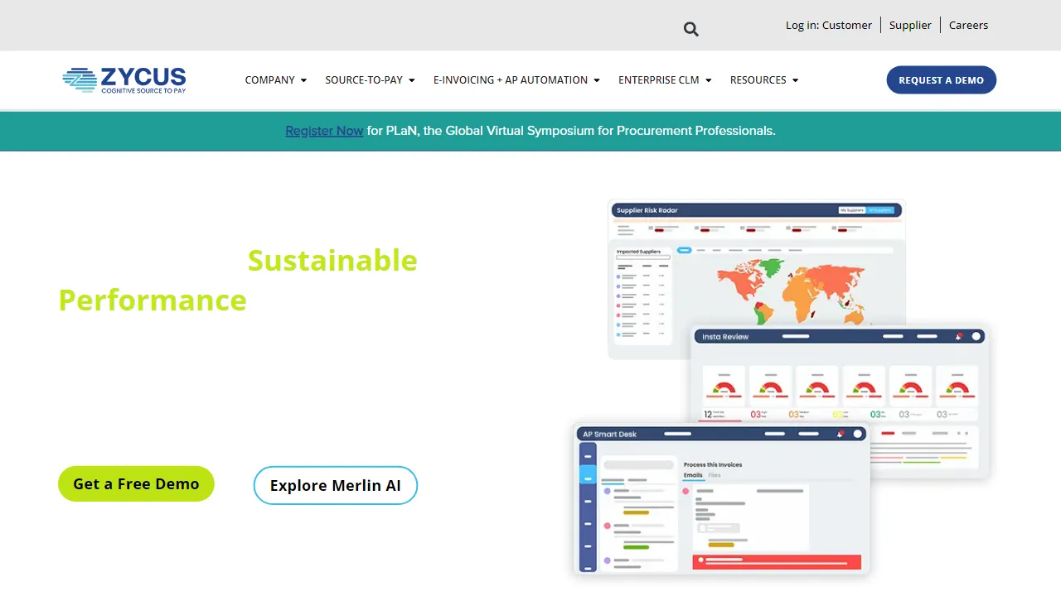Click the Sustainable Performance heading text
The height and width of the screenshot is (596, 1061).
point(238,280)
